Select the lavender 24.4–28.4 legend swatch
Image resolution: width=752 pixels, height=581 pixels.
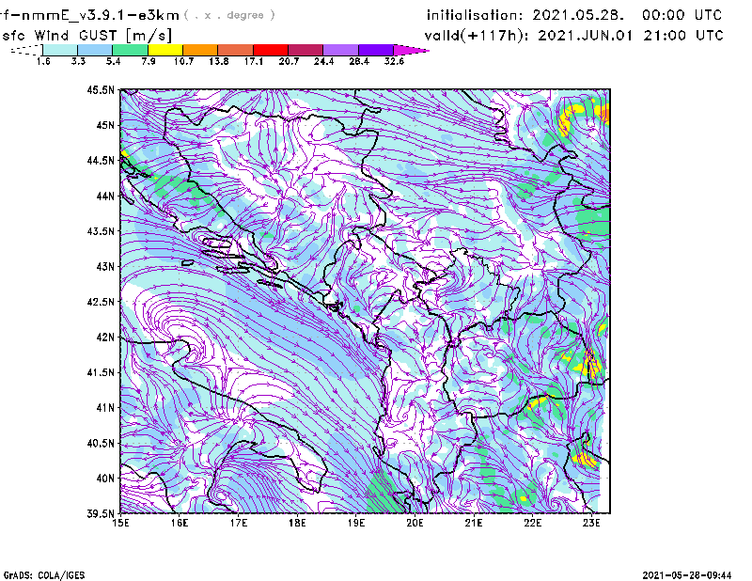[341, 50]
